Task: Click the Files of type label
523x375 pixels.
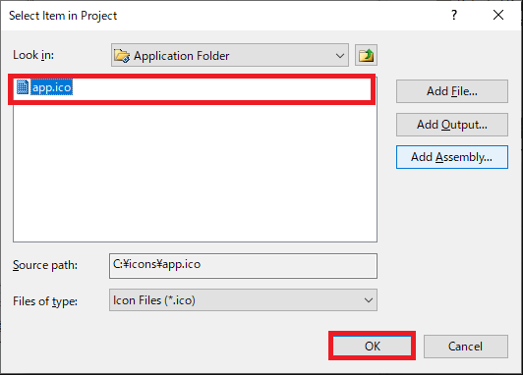Action: point(45,301)
